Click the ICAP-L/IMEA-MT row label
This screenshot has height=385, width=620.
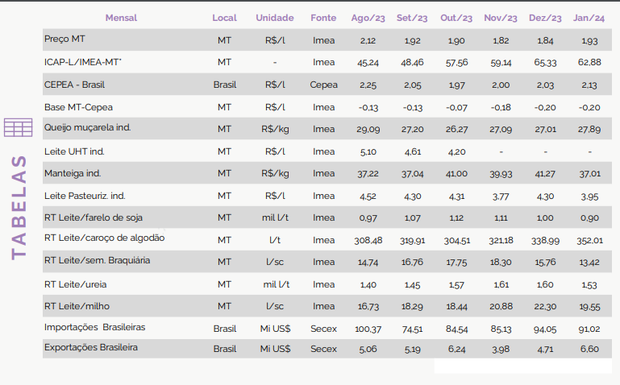tap(83, 62)
